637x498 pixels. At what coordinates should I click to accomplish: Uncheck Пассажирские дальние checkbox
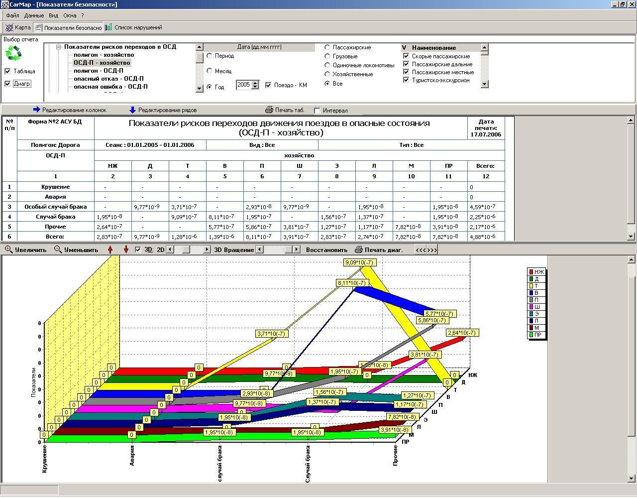[406, 64]
